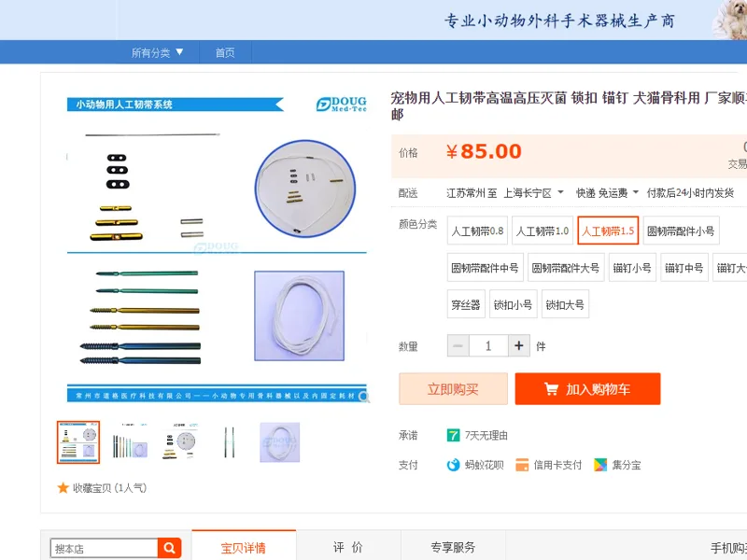Select the fourth thumbnail with two rods
This screenshot has height=560, width=747.
click(229, 442)
